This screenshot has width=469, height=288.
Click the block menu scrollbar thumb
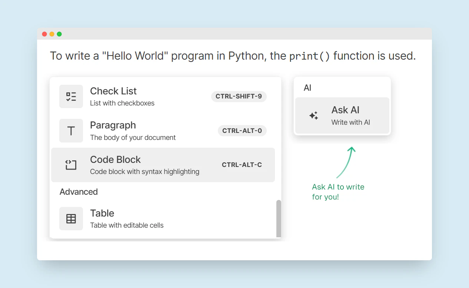[279, 218]
